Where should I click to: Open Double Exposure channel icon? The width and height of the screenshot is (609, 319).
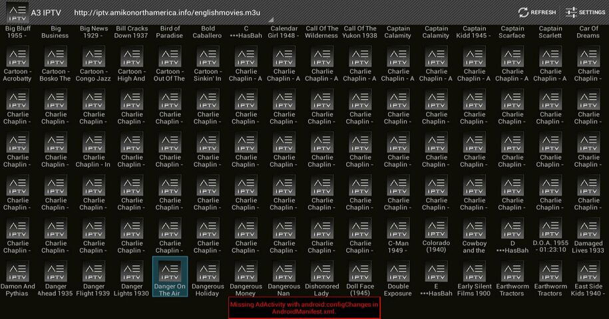click(x=398, y=272)
